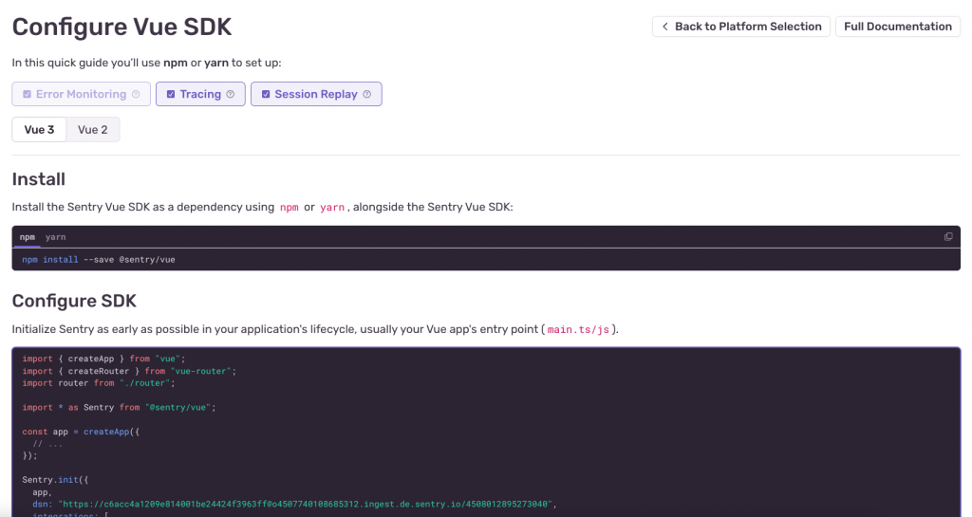The height and width of the screenshot is (517, 972).
Task: Click chevron arrow in Back to Platform Selection
Action: [665, 27]
